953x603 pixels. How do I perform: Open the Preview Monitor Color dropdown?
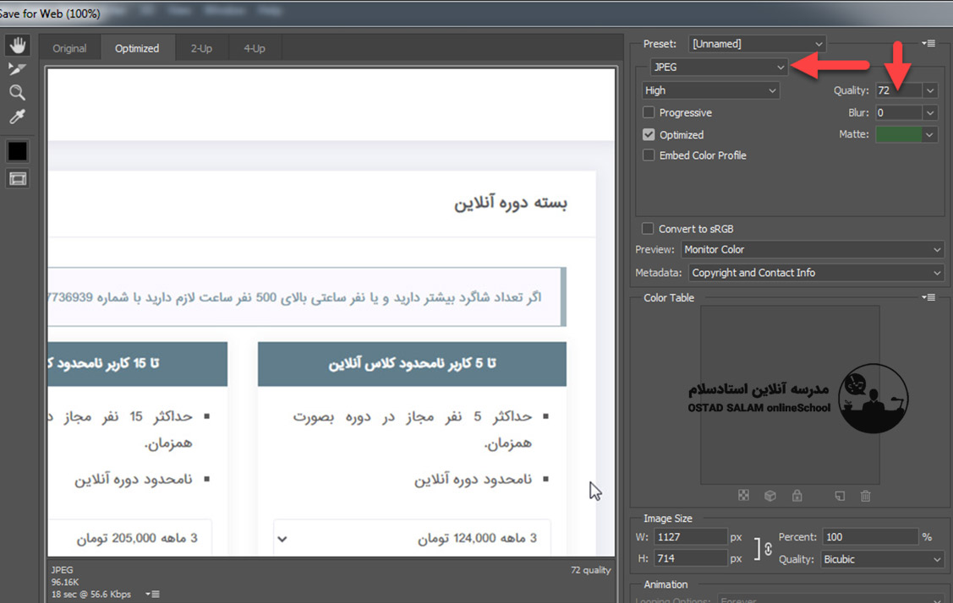click(812, 250)
